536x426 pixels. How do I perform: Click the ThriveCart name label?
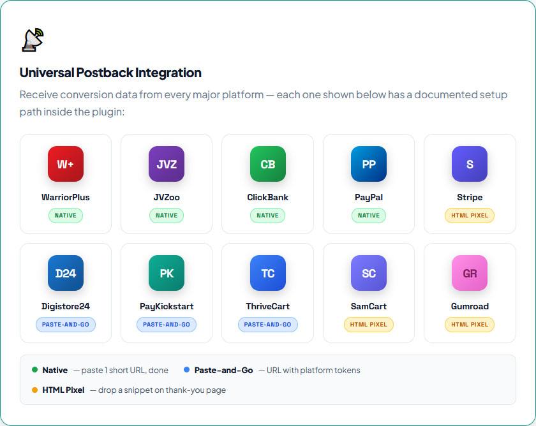[x=267, y=307]
